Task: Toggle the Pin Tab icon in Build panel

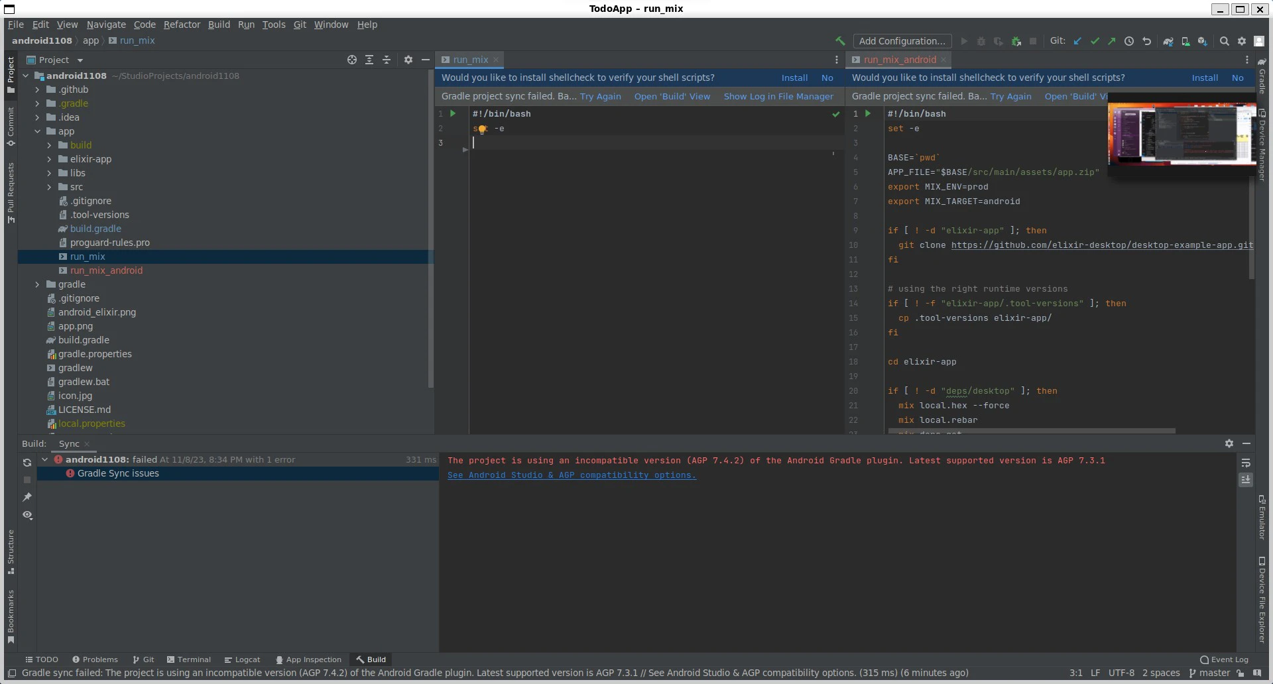Action: pyautogui.click(x=27, y=497)
